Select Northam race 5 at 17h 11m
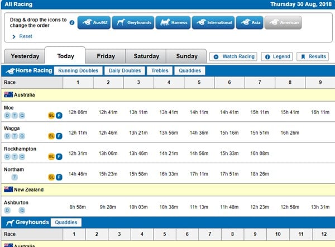Screen dimensions: 335x247 coord(199,174)
